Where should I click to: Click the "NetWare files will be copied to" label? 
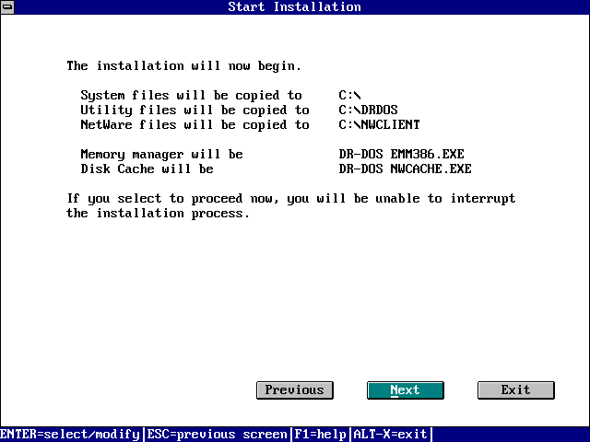coord(195,125)
